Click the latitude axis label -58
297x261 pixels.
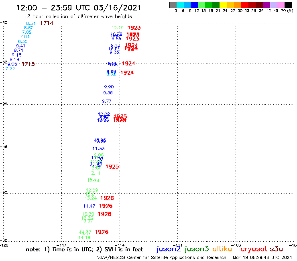click(x=4, y=192)
